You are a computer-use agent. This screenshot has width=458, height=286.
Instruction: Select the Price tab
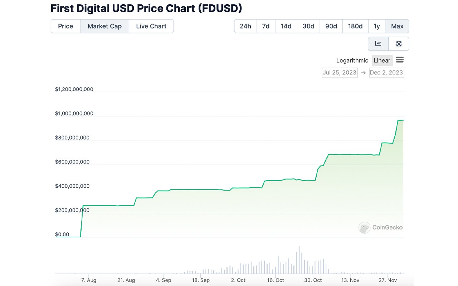65,26
